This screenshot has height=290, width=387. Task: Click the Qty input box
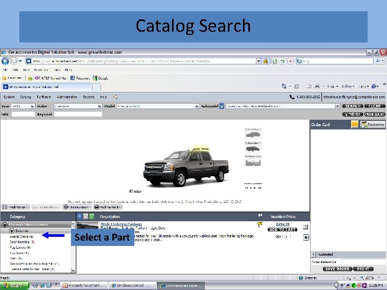[287, 236]
